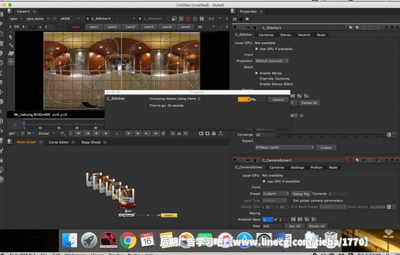This screenshot has width=400, height=255.
Task: Click the Create export button
Action: coord(326,147)
